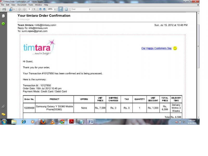Open the Find options dropdown arrow
The image size is (208, 156).
[x=90, y=9]
